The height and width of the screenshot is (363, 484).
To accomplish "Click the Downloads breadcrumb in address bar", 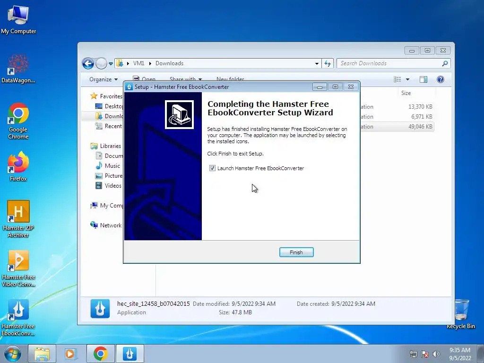I will click(169, 64).
